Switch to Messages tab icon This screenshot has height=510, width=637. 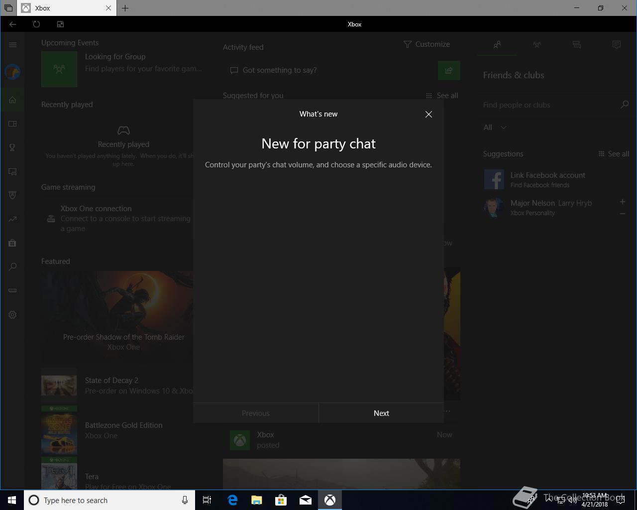coord(577,45)
